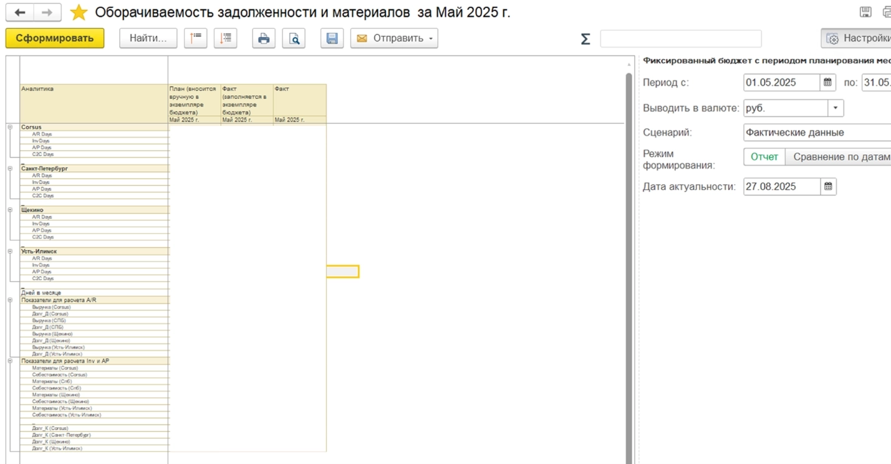Select the "Выручка (Щекино)" row
This screenshot has height=464, width=891.
pos(94,334)
